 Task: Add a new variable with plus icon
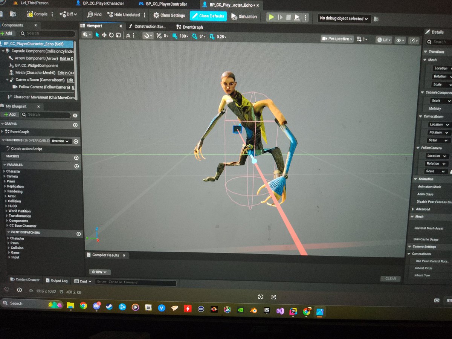(76, 166)
